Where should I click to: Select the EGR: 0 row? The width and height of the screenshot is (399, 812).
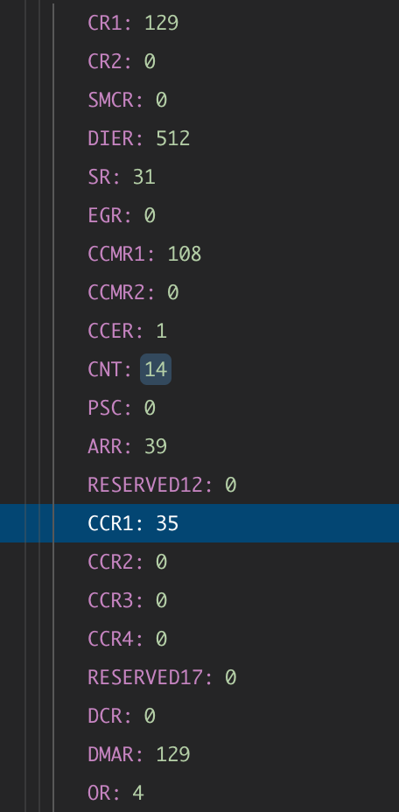199,215
